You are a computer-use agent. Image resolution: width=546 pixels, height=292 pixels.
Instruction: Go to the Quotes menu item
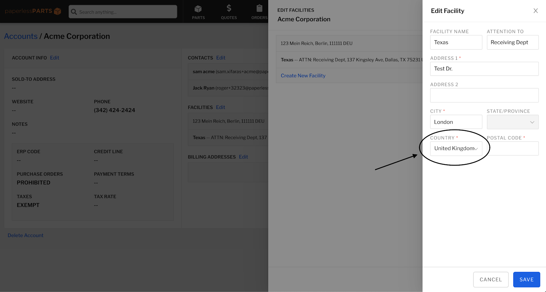click(229, 12)
